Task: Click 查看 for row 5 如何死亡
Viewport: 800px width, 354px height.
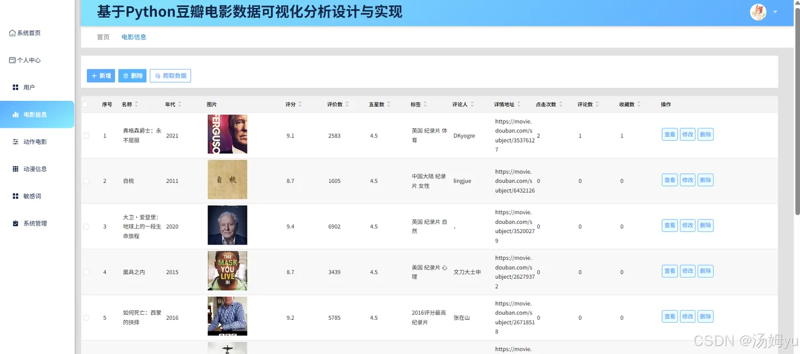Action: tap(670, 317)
